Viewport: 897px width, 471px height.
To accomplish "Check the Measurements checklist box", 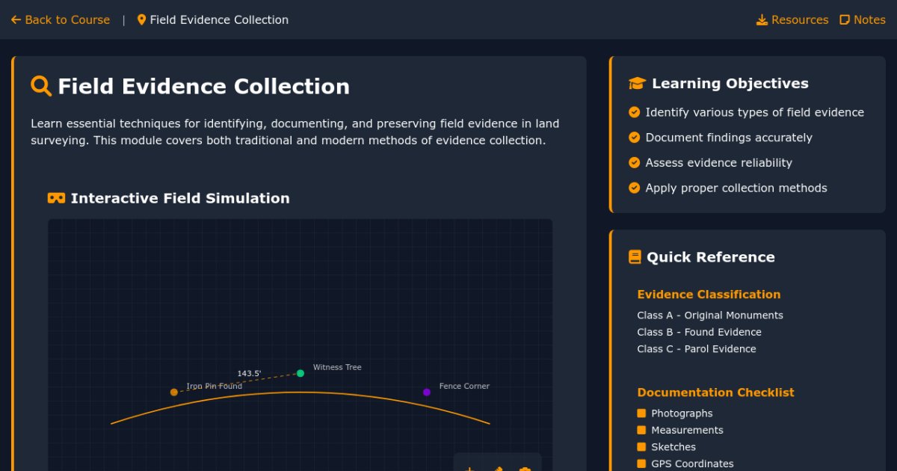I will [641, 430].
